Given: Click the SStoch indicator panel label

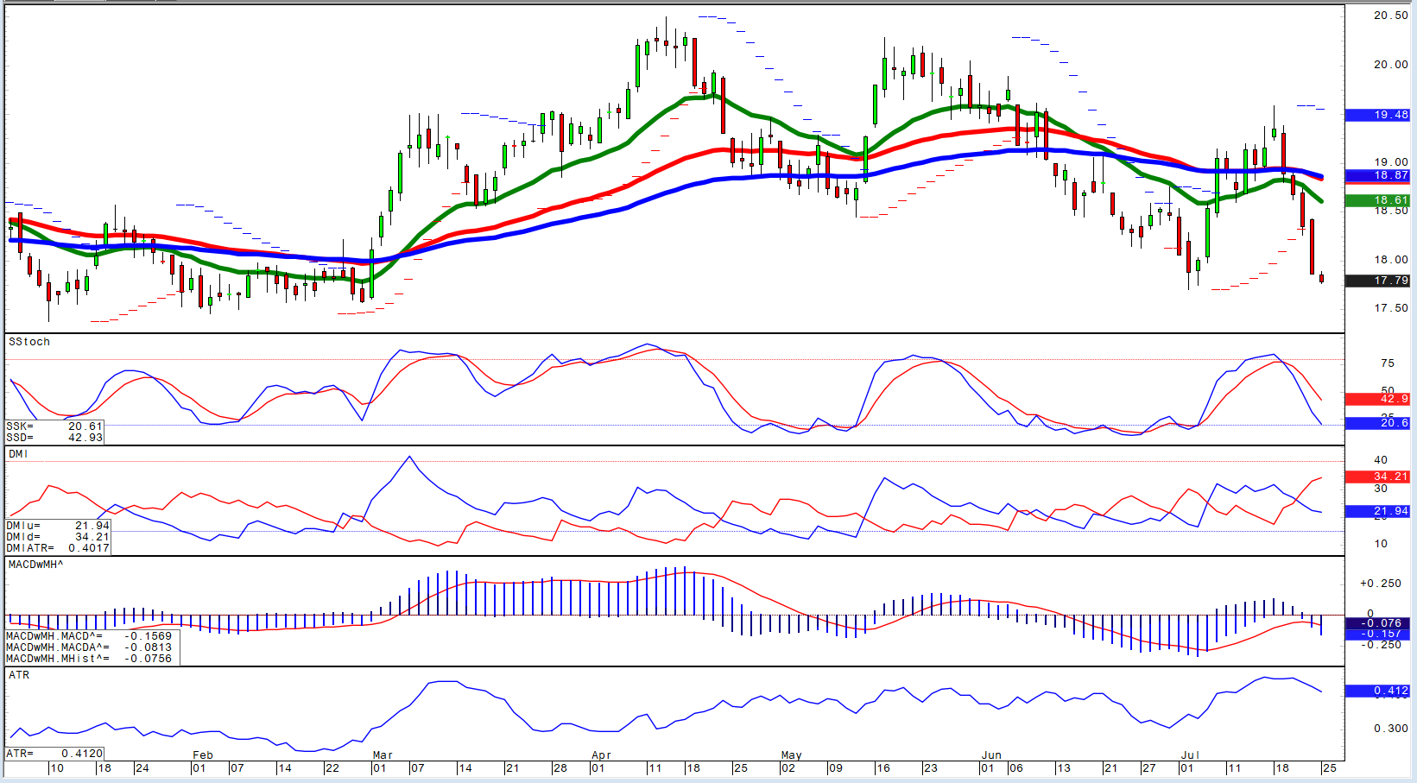Looking at the screenshot, I should coord(29,342).
